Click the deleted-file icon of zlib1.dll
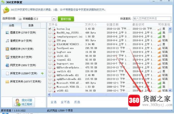This screenshot has width=174, height=114. point(54,56)
